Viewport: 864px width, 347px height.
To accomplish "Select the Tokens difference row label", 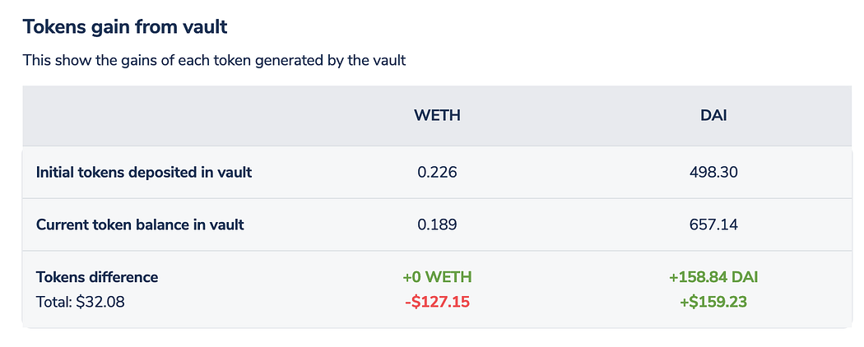I will [97, 277].
